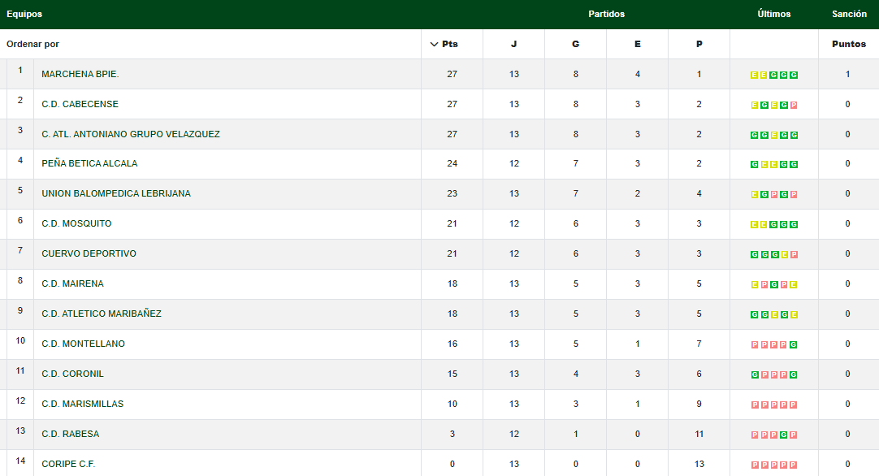879x476 pixels.
Task: Click the only yellow E badge in C. Atl. Antoniano's row
Action: coord(774,135)
